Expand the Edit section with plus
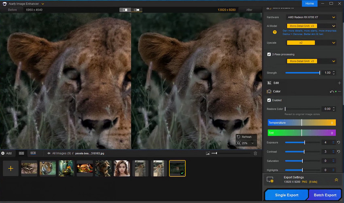 tap(339, 83)
